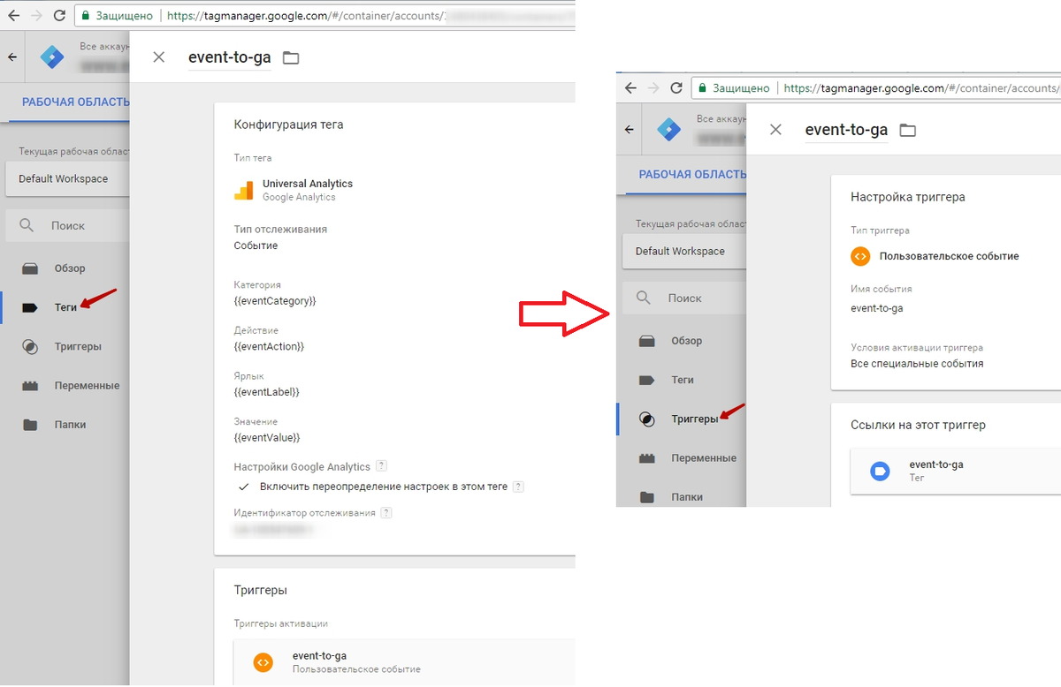Click address bar URL in trigger settings screenshot
Screen dimensions: 1061x687
click(920, 88)
